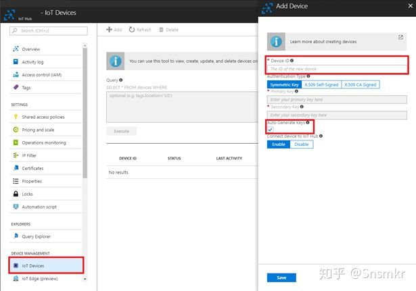Open the Locks padlock icon
Screen dimensions: 416x291
[x=16, y=194]
